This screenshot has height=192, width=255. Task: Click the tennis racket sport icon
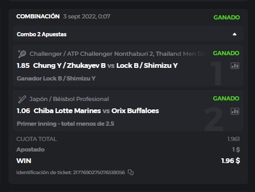point(22,54)
